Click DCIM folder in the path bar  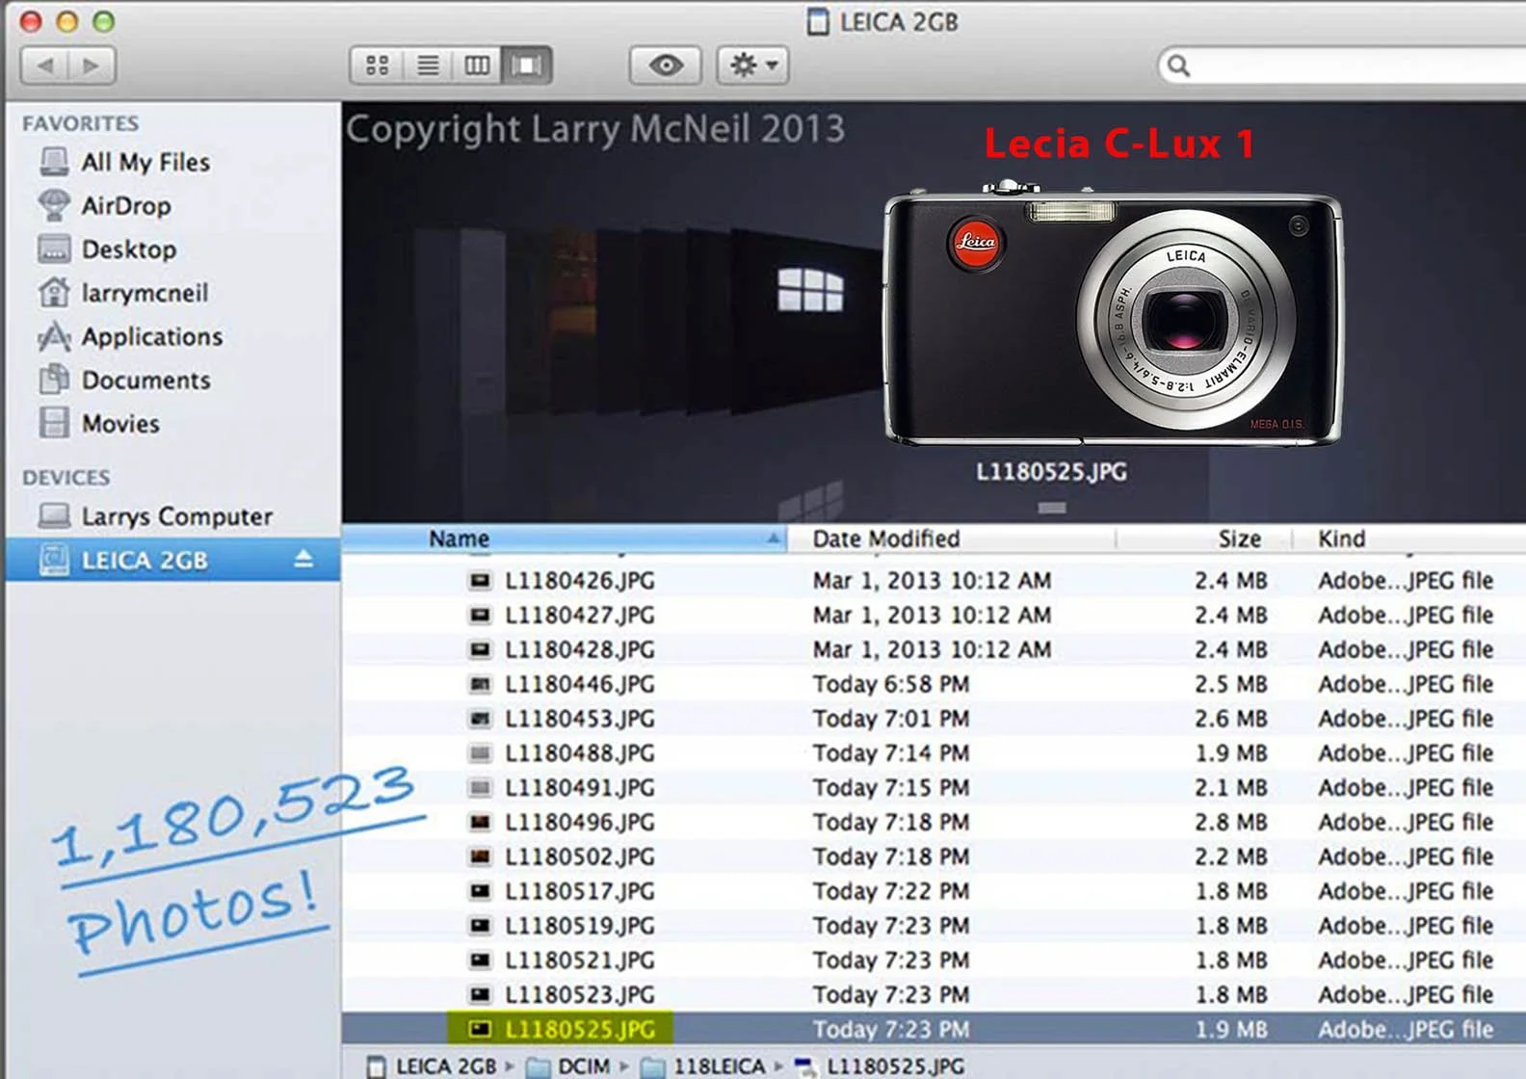568,1066
